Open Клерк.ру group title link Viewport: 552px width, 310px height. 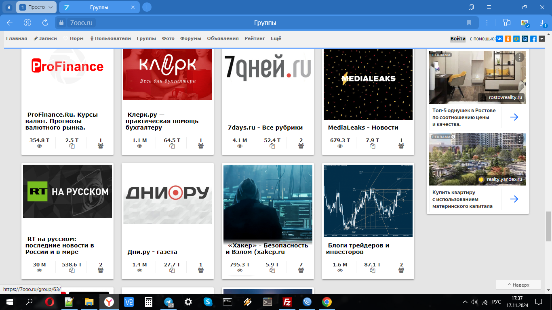(x=162, y=121)
